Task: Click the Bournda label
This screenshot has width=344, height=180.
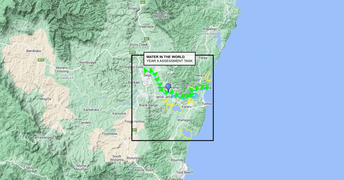Action: (x=177, y=160)
